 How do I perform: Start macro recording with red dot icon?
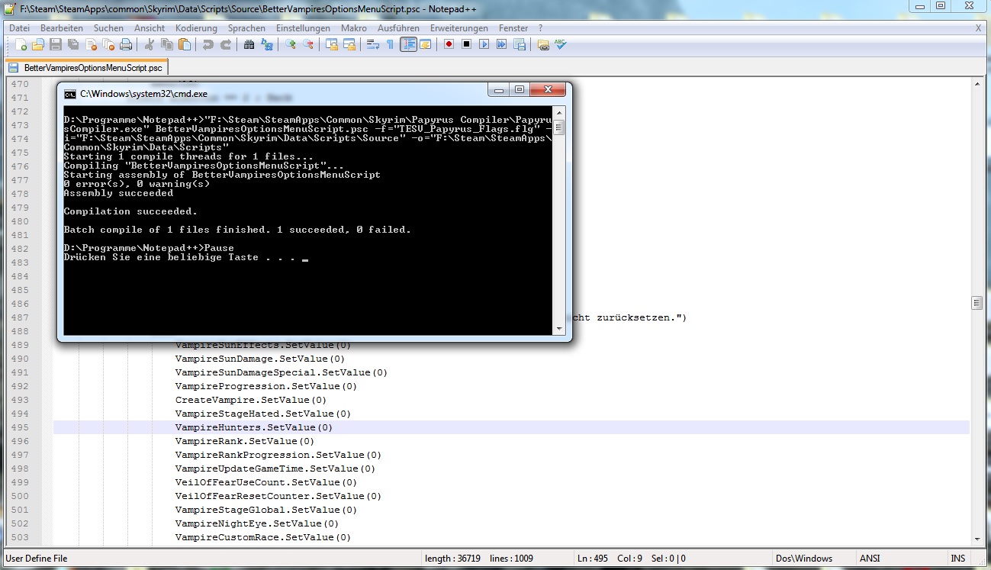click(x=449, y=45)
